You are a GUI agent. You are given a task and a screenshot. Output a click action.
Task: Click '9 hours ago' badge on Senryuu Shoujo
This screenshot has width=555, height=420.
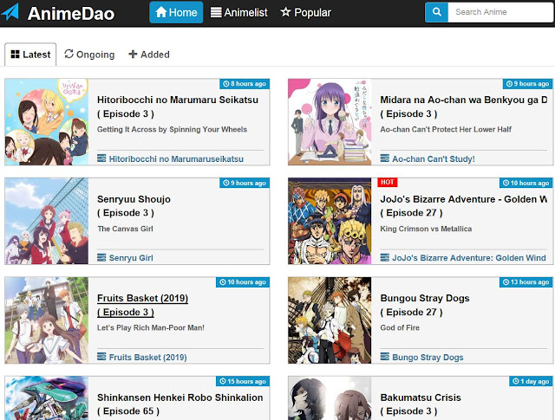[x=245, y=183]
